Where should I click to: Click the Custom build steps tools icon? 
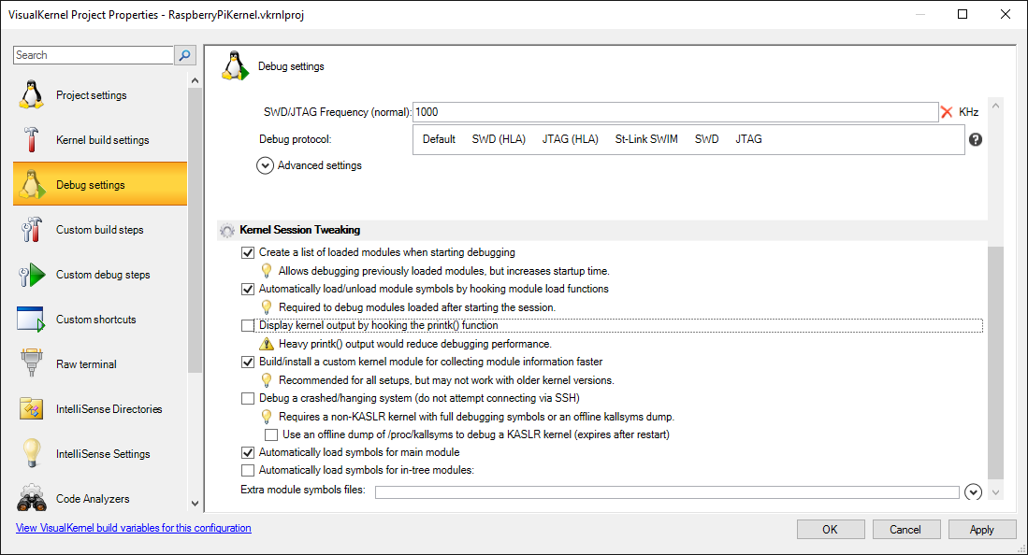(x=31, y=229)
